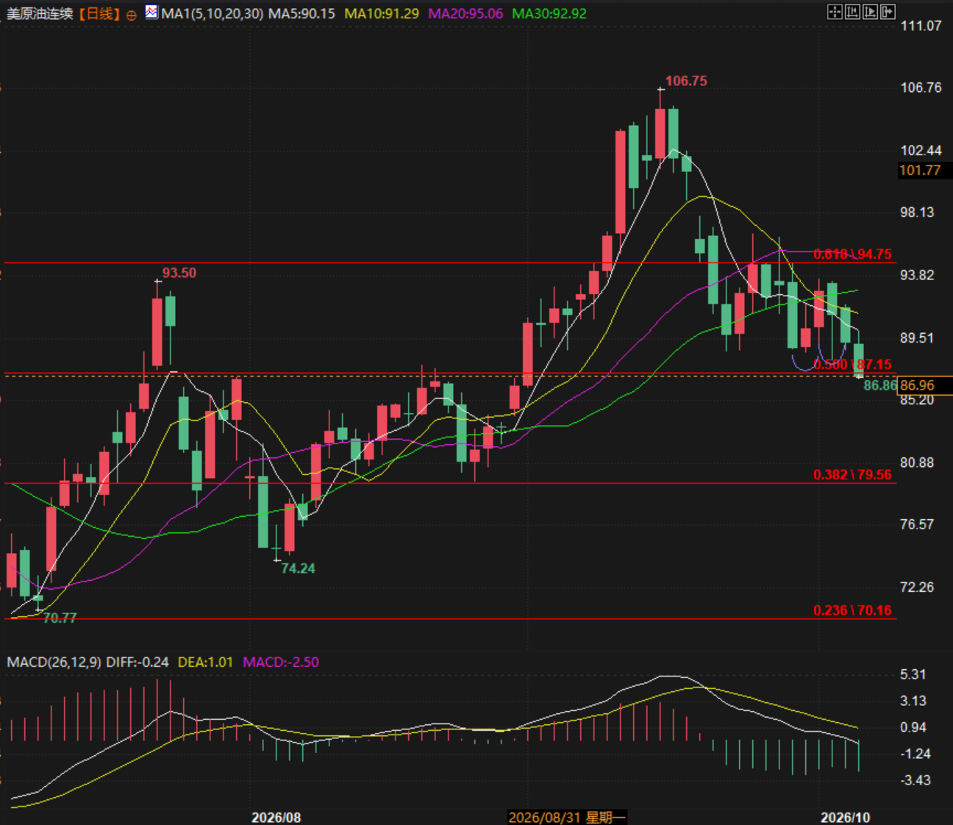
Task: Click the move chart right arrow icon
Action: (x=888, y=12)
